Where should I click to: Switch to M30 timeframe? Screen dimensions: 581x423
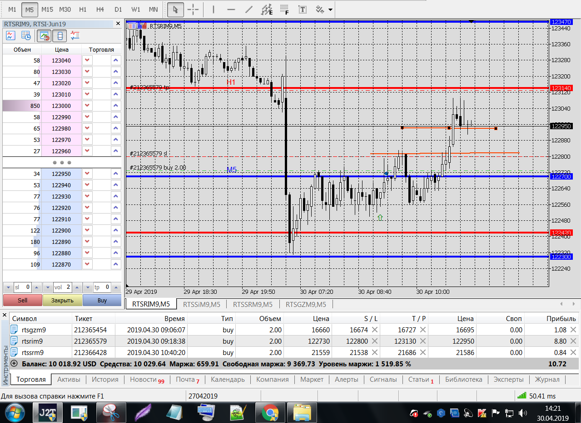point(65,10)
